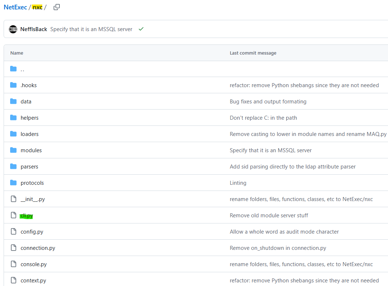Open the loaders folder
388x286 pixels.
[29, 134]
